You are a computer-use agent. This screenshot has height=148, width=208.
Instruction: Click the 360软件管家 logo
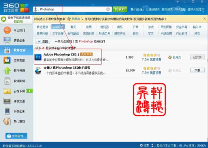click(16, 8)
